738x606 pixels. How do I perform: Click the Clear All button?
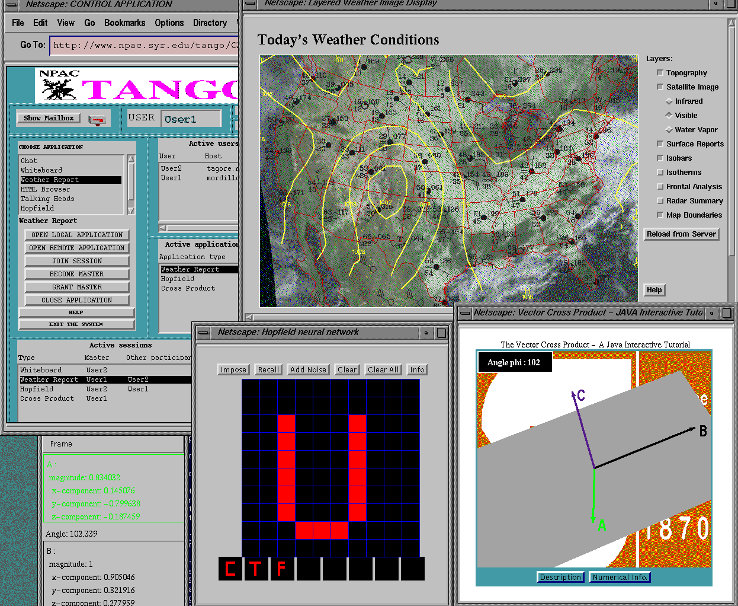pyautogui.click(x=383, y=370)
